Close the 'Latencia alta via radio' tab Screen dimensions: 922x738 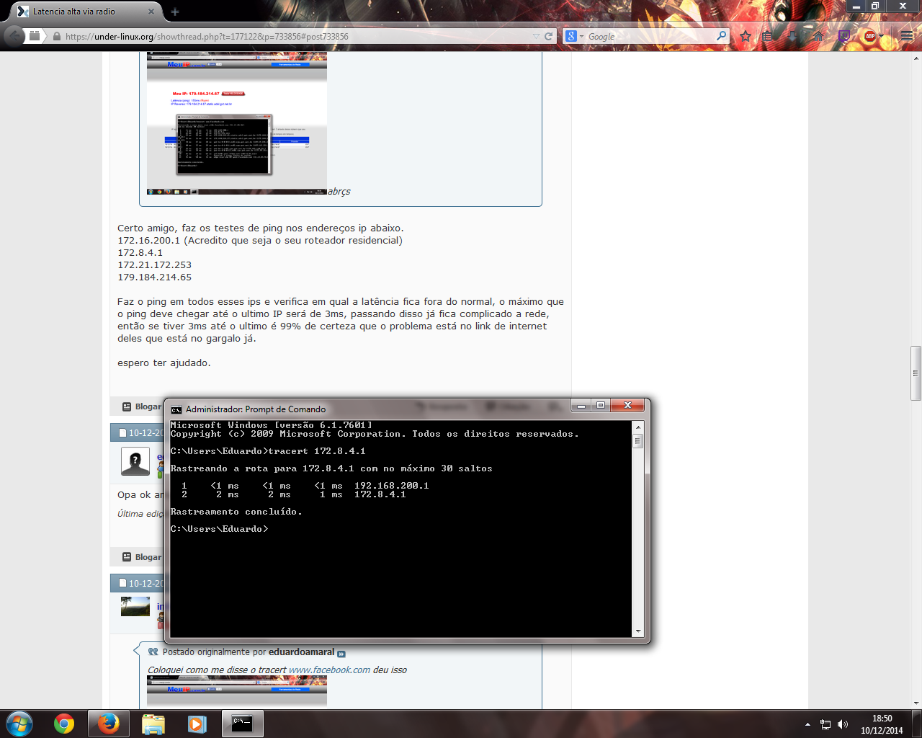[151, 12]
